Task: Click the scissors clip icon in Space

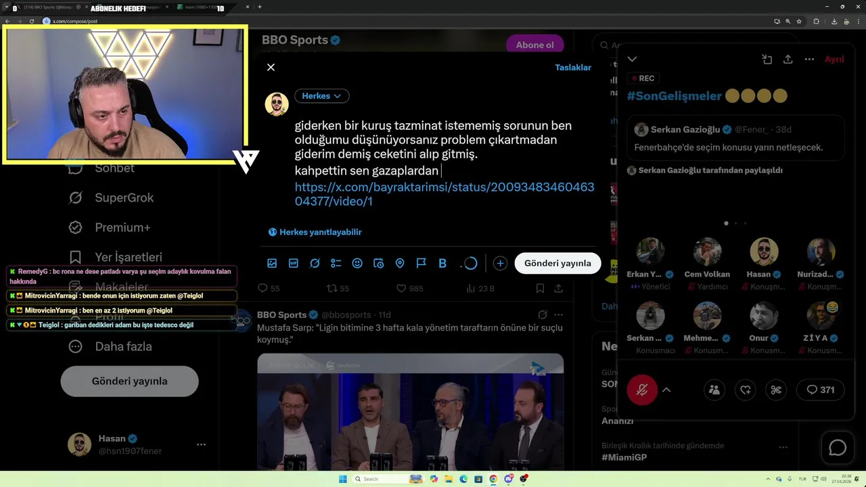Action: tap(776, 390)
